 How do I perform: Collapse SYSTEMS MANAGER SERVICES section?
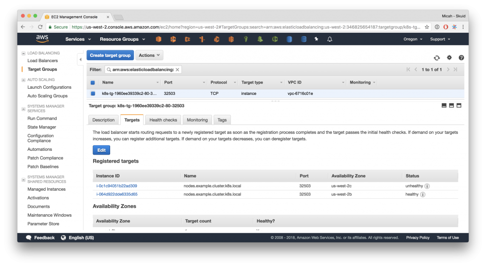click(x=23, y=109)
